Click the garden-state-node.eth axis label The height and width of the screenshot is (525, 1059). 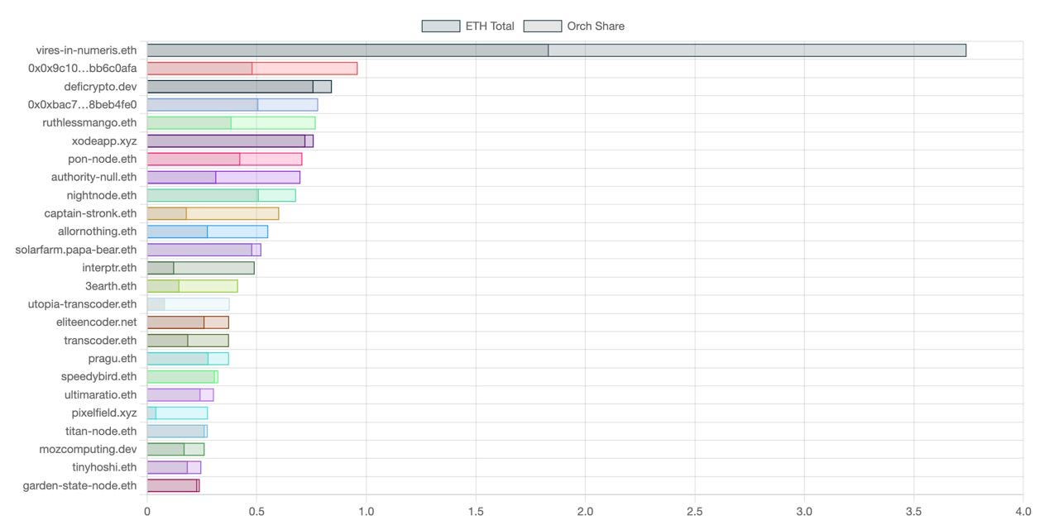click(x=79, y=485)
